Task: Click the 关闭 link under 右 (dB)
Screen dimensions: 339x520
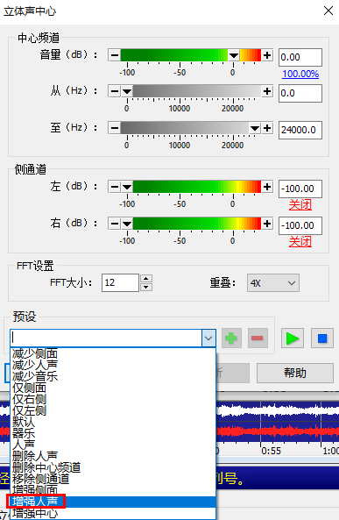Action: [x=300, y=242]
